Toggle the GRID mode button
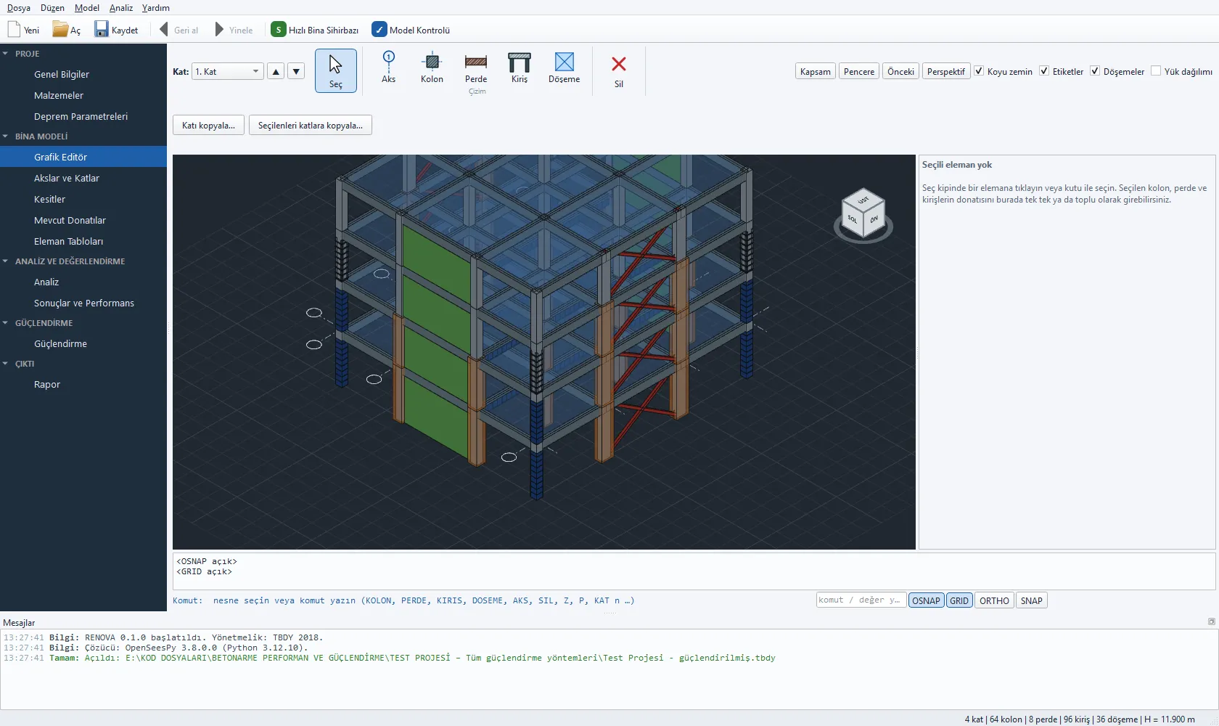This screenshot has width=1219, height=726. [959, 600]
